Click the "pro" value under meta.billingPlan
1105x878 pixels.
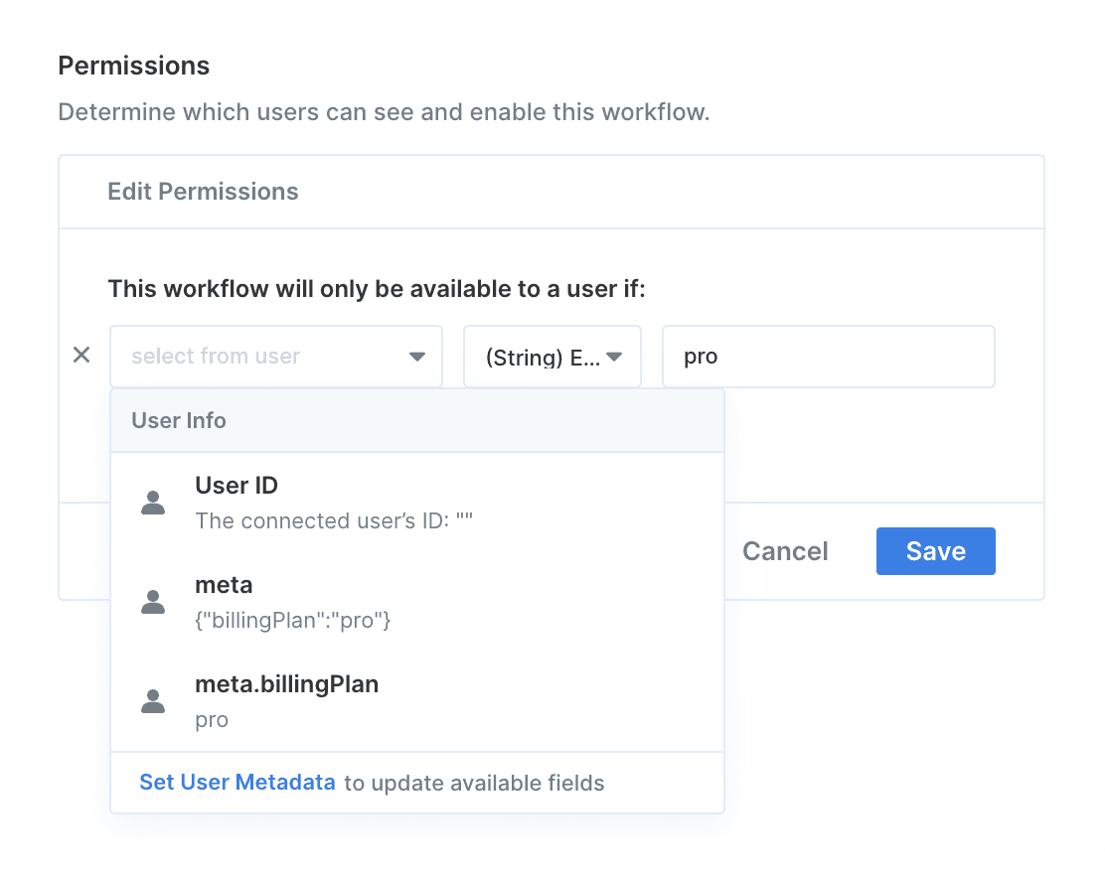point(212,720)
